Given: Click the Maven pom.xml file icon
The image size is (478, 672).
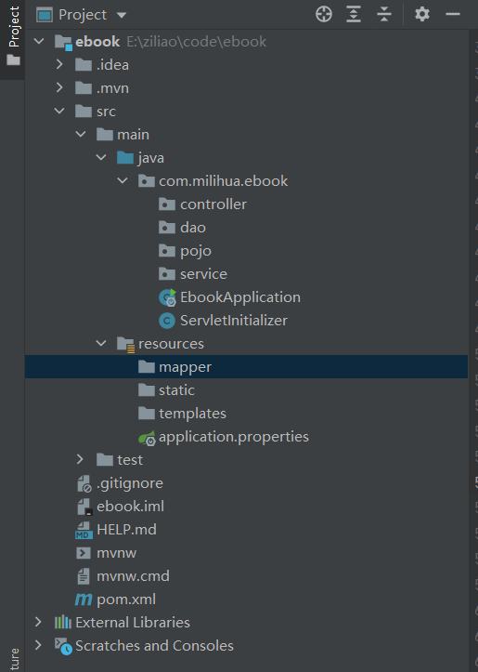Looking at the screenshot, I should pyautogui.click(x=84, y=600).
